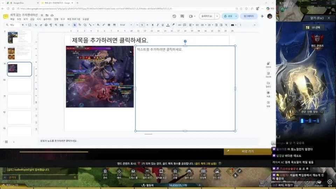Open line spacing options
The width and height of the screenshot is (336, 189).
tap(197, 25)
